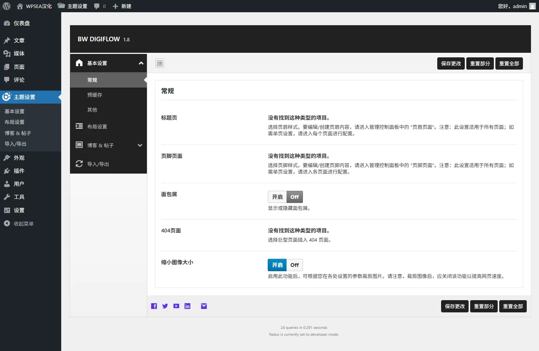Collapse the sidebar with 收起菜单

[23, 224]
